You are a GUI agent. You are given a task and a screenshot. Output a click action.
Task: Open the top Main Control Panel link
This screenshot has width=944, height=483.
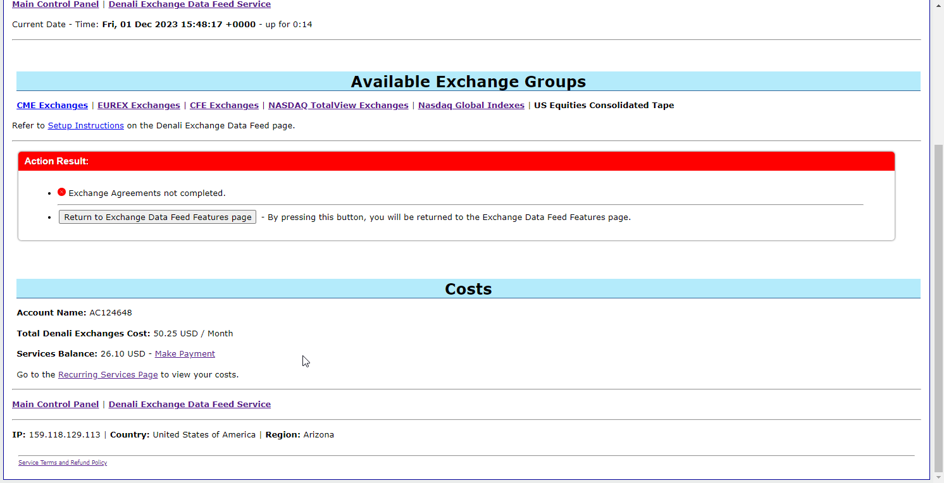(x=56, y=4)
